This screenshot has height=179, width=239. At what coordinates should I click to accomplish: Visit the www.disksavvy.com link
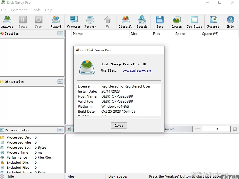click(x=137, y=71)
